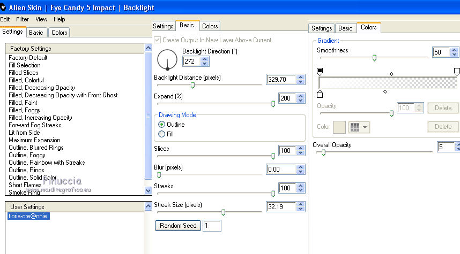Open the Basic tab in right panel
Viewport: 460px width, 254px height.
point(345,28)
